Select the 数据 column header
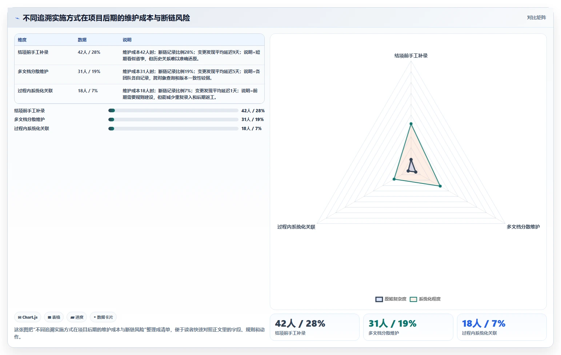This screenshot has width=561, height=355. (x=82, y=40)
